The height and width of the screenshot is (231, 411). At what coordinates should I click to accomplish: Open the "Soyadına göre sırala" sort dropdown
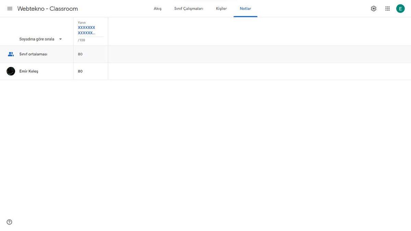click(x=37, y=39)
